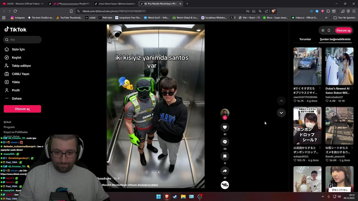The width and height of the screenshot is (358, 201).
Task: Open Steam from the taskbar
Action: point(175,197)
